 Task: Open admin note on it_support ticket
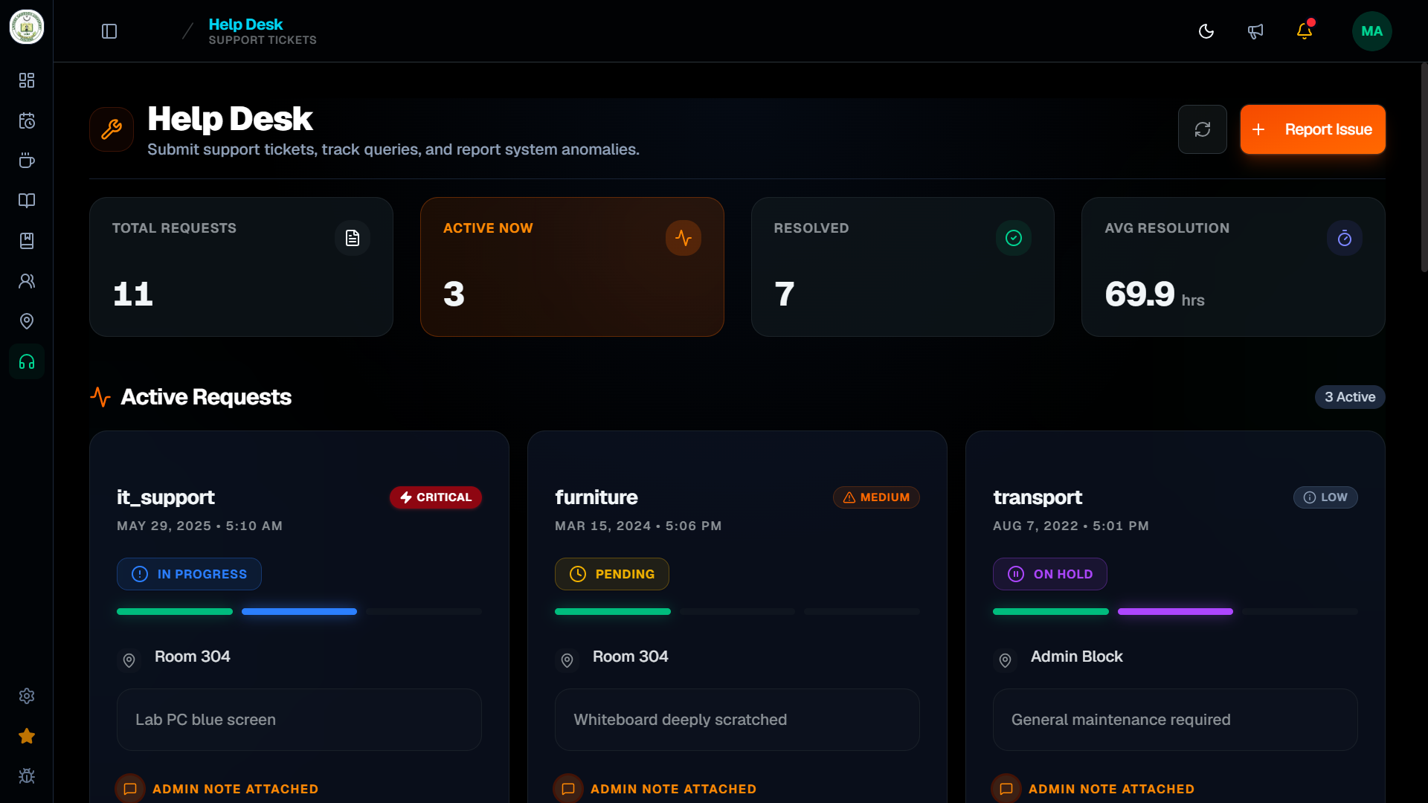coord(216,789)
